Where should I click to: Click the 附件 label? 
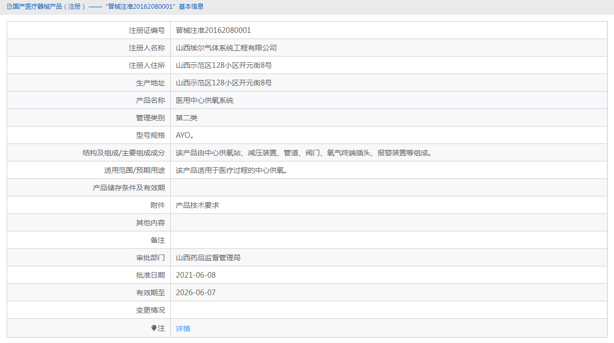158,205
